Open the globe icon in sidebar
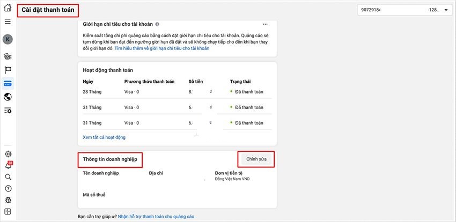The height and width of the screenshot is (222, 456). point(8,97)
